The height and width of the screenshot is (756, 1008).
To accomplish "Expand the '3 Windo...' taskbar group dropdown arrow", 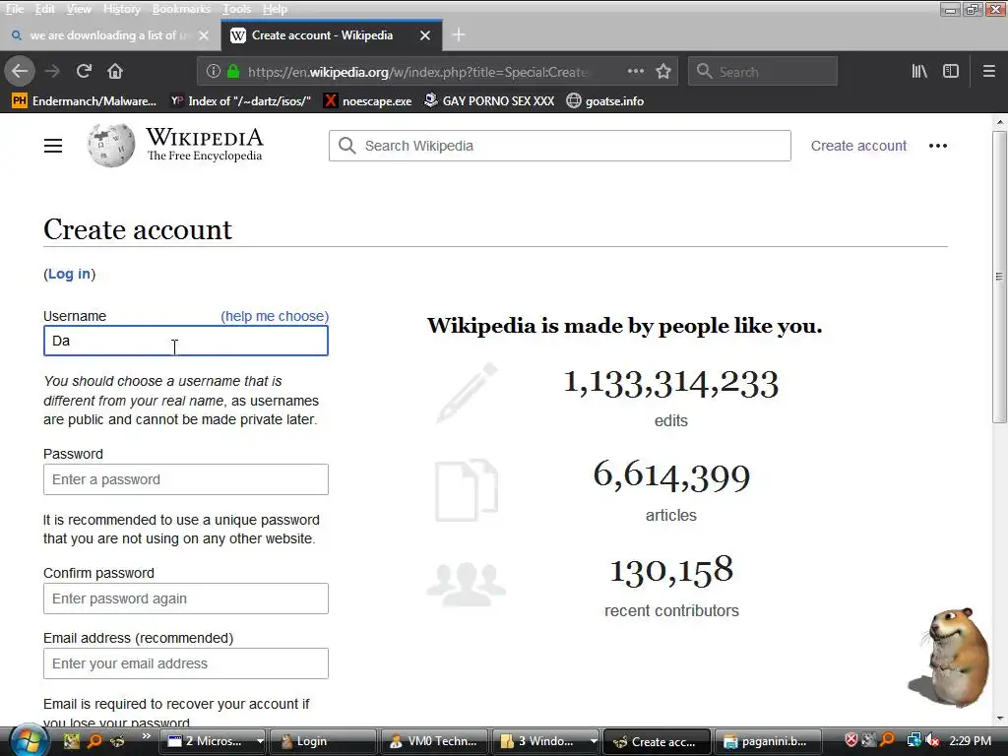I will (x=594, y=741).
